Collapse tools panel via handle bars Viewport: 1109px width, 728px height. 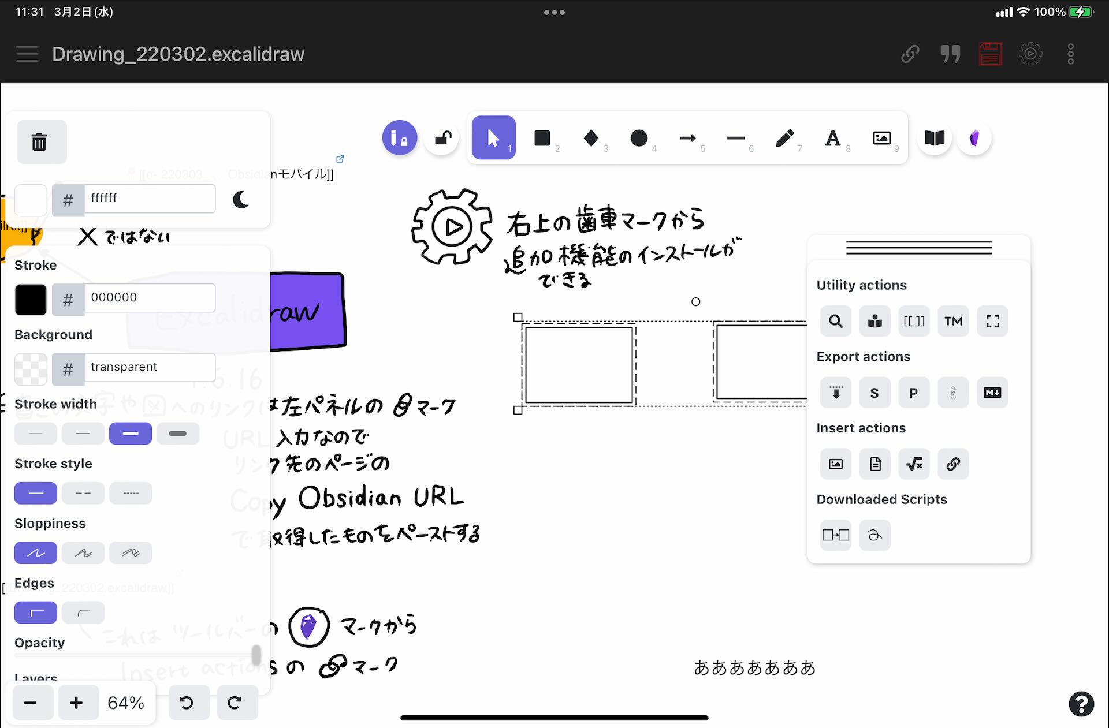click(918, 248)
